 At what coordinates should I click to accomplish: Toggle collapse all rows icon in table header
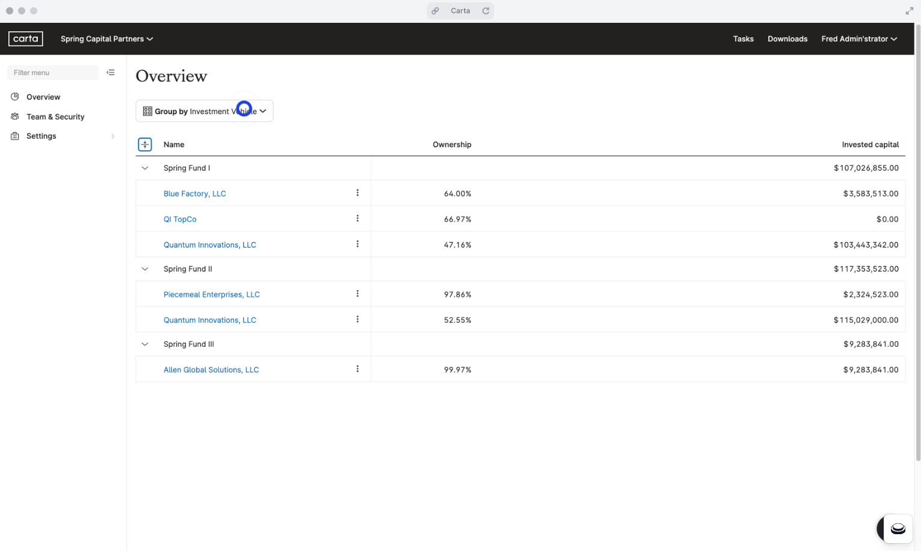[x=145, y=145]
